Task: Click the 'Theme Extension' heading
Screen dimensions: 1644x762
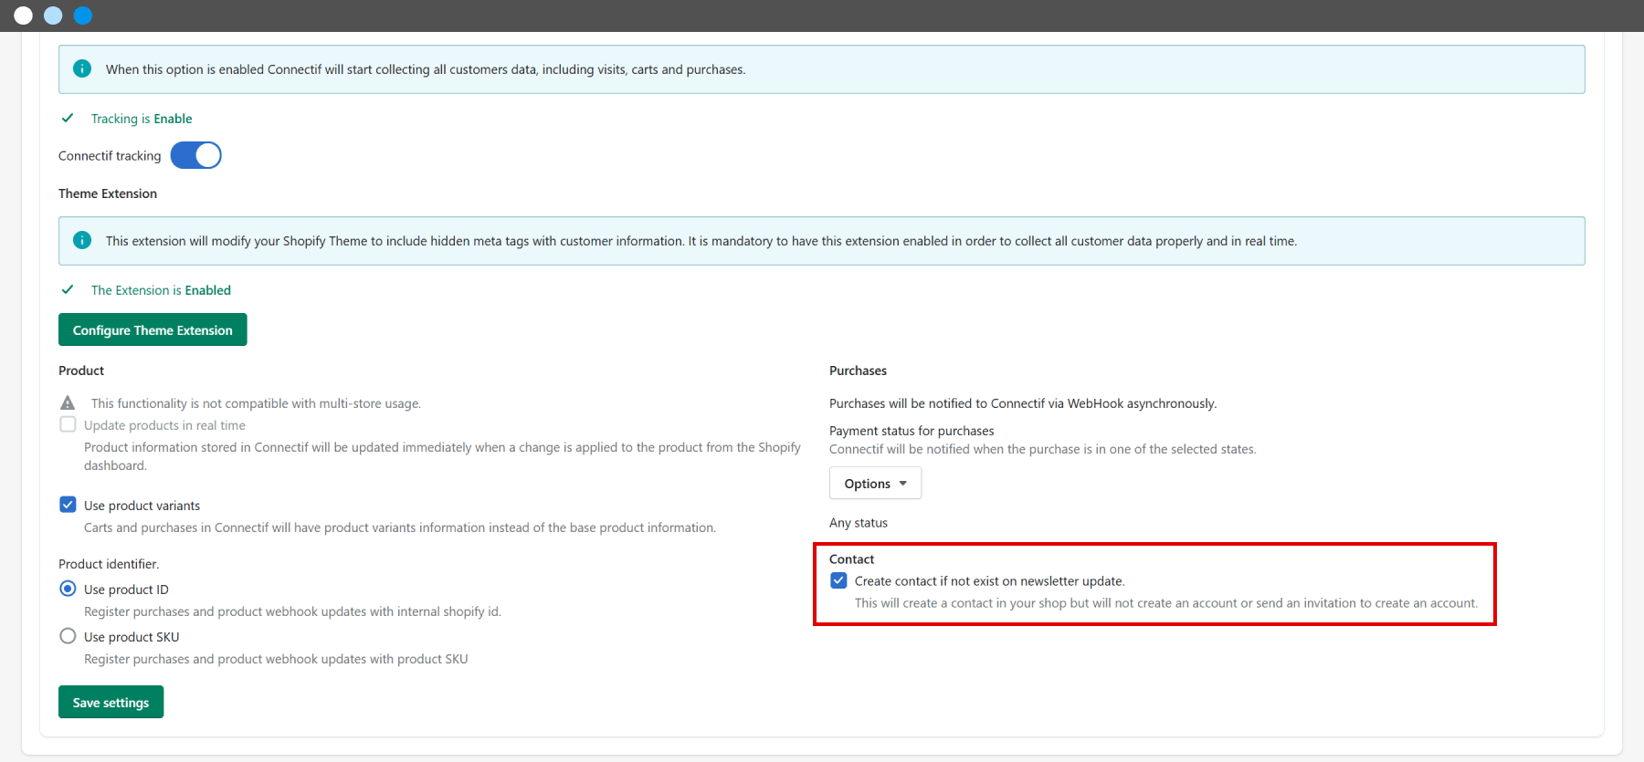Action: (108, 193)
